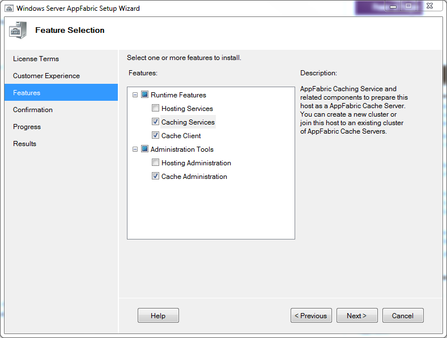Close the Setup Wizard window
The height and width of the screenshot is (338, 447).
[430, 6]
